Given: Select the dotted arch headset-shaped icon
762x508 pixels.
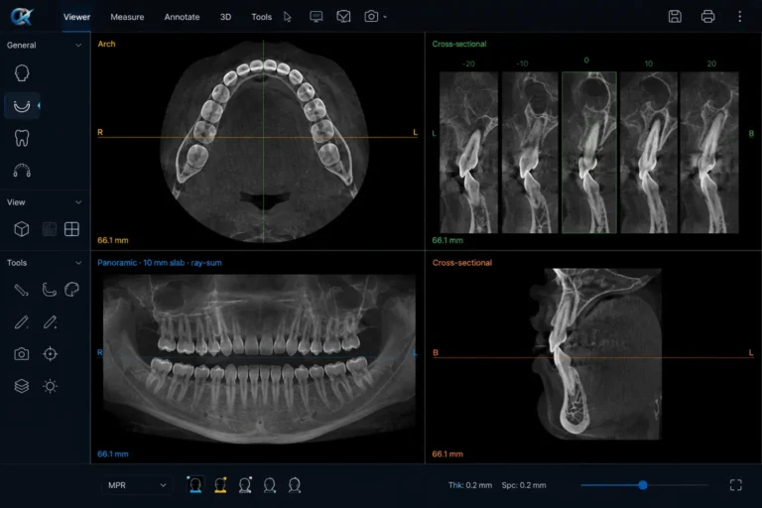Looking at the screenshot, I should [x=22, y=171].
